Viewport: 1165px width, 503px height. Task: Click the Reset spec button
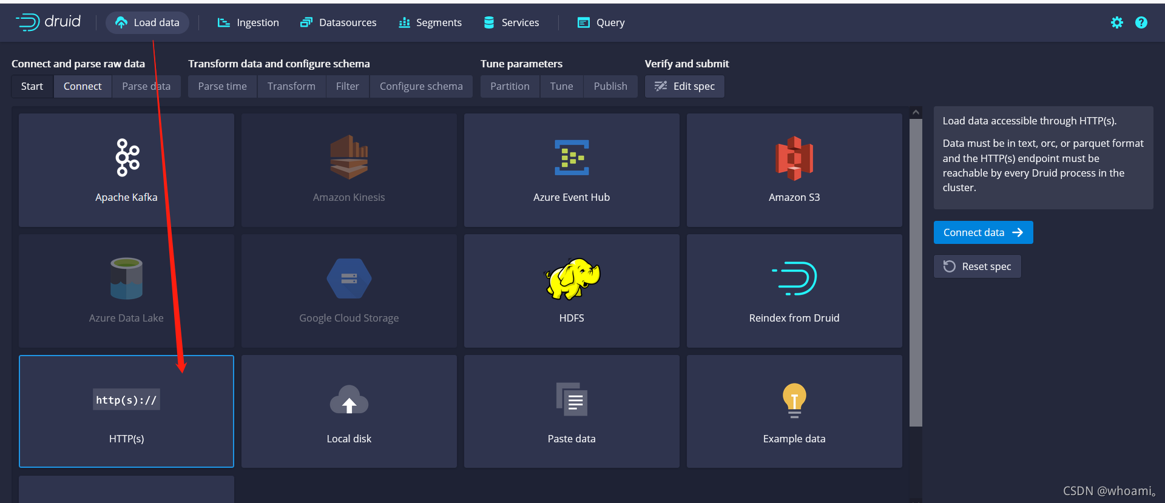(x=977, y=266)
